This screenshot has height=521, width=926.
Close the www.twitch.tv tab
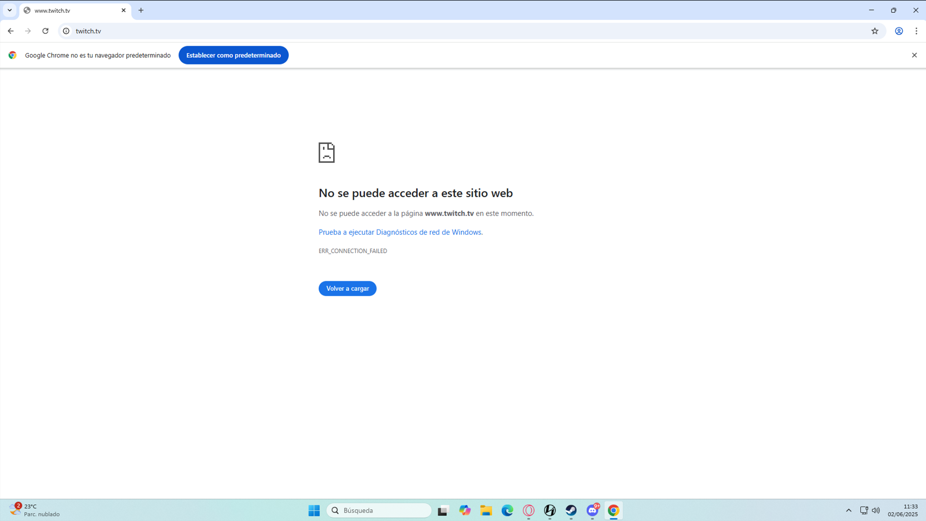click(123, 11)
